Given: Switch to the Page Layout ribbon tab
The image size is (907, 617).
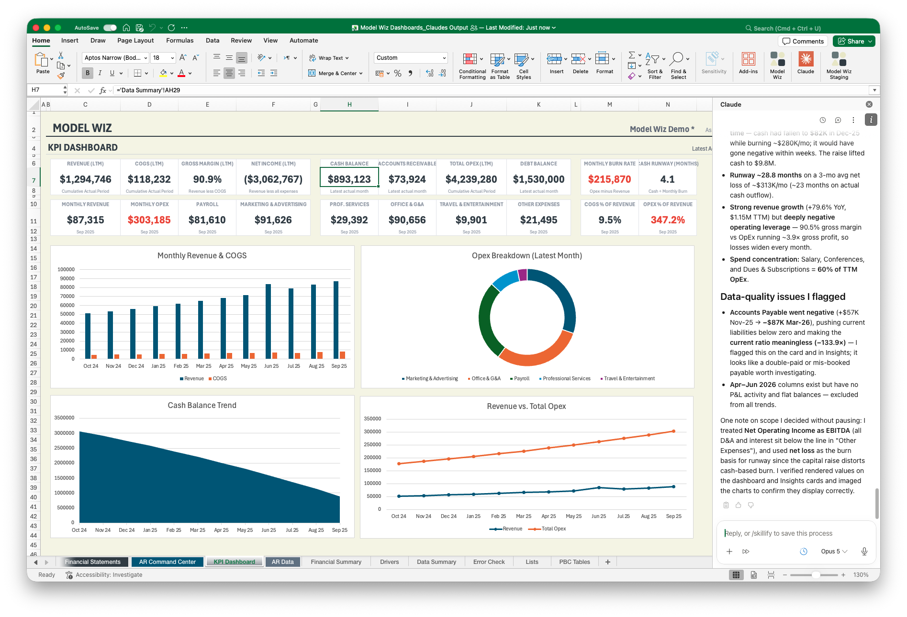Looking at the screenshot, I should coord(135,41).
